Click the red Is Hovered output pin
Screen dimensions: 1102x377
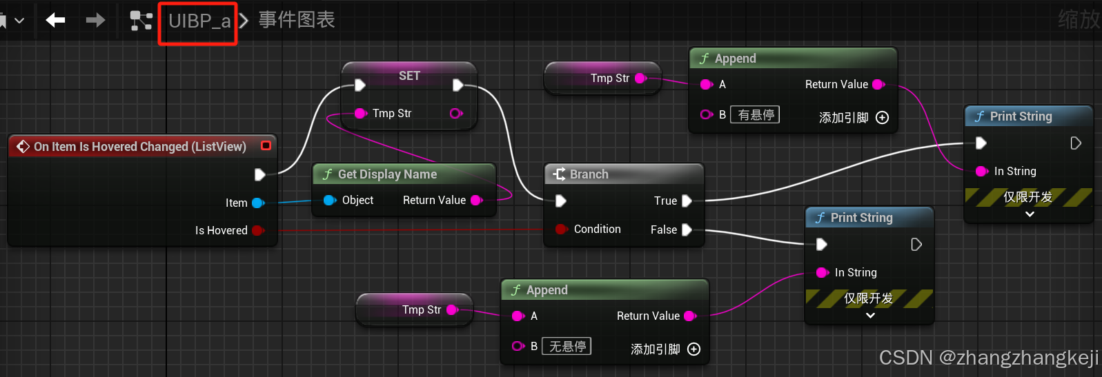(258, 230)
